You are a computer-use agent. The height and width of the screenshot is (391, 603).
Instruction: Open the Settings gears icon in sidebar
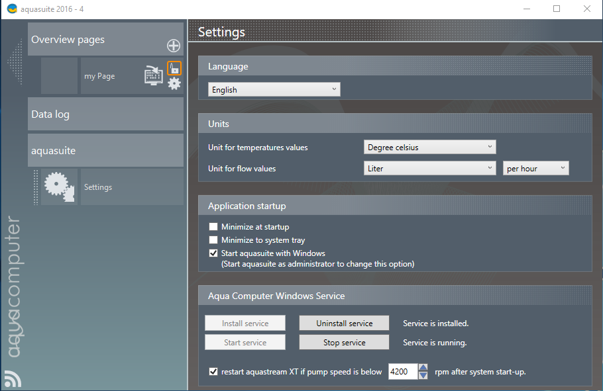(x=59, y=187)
